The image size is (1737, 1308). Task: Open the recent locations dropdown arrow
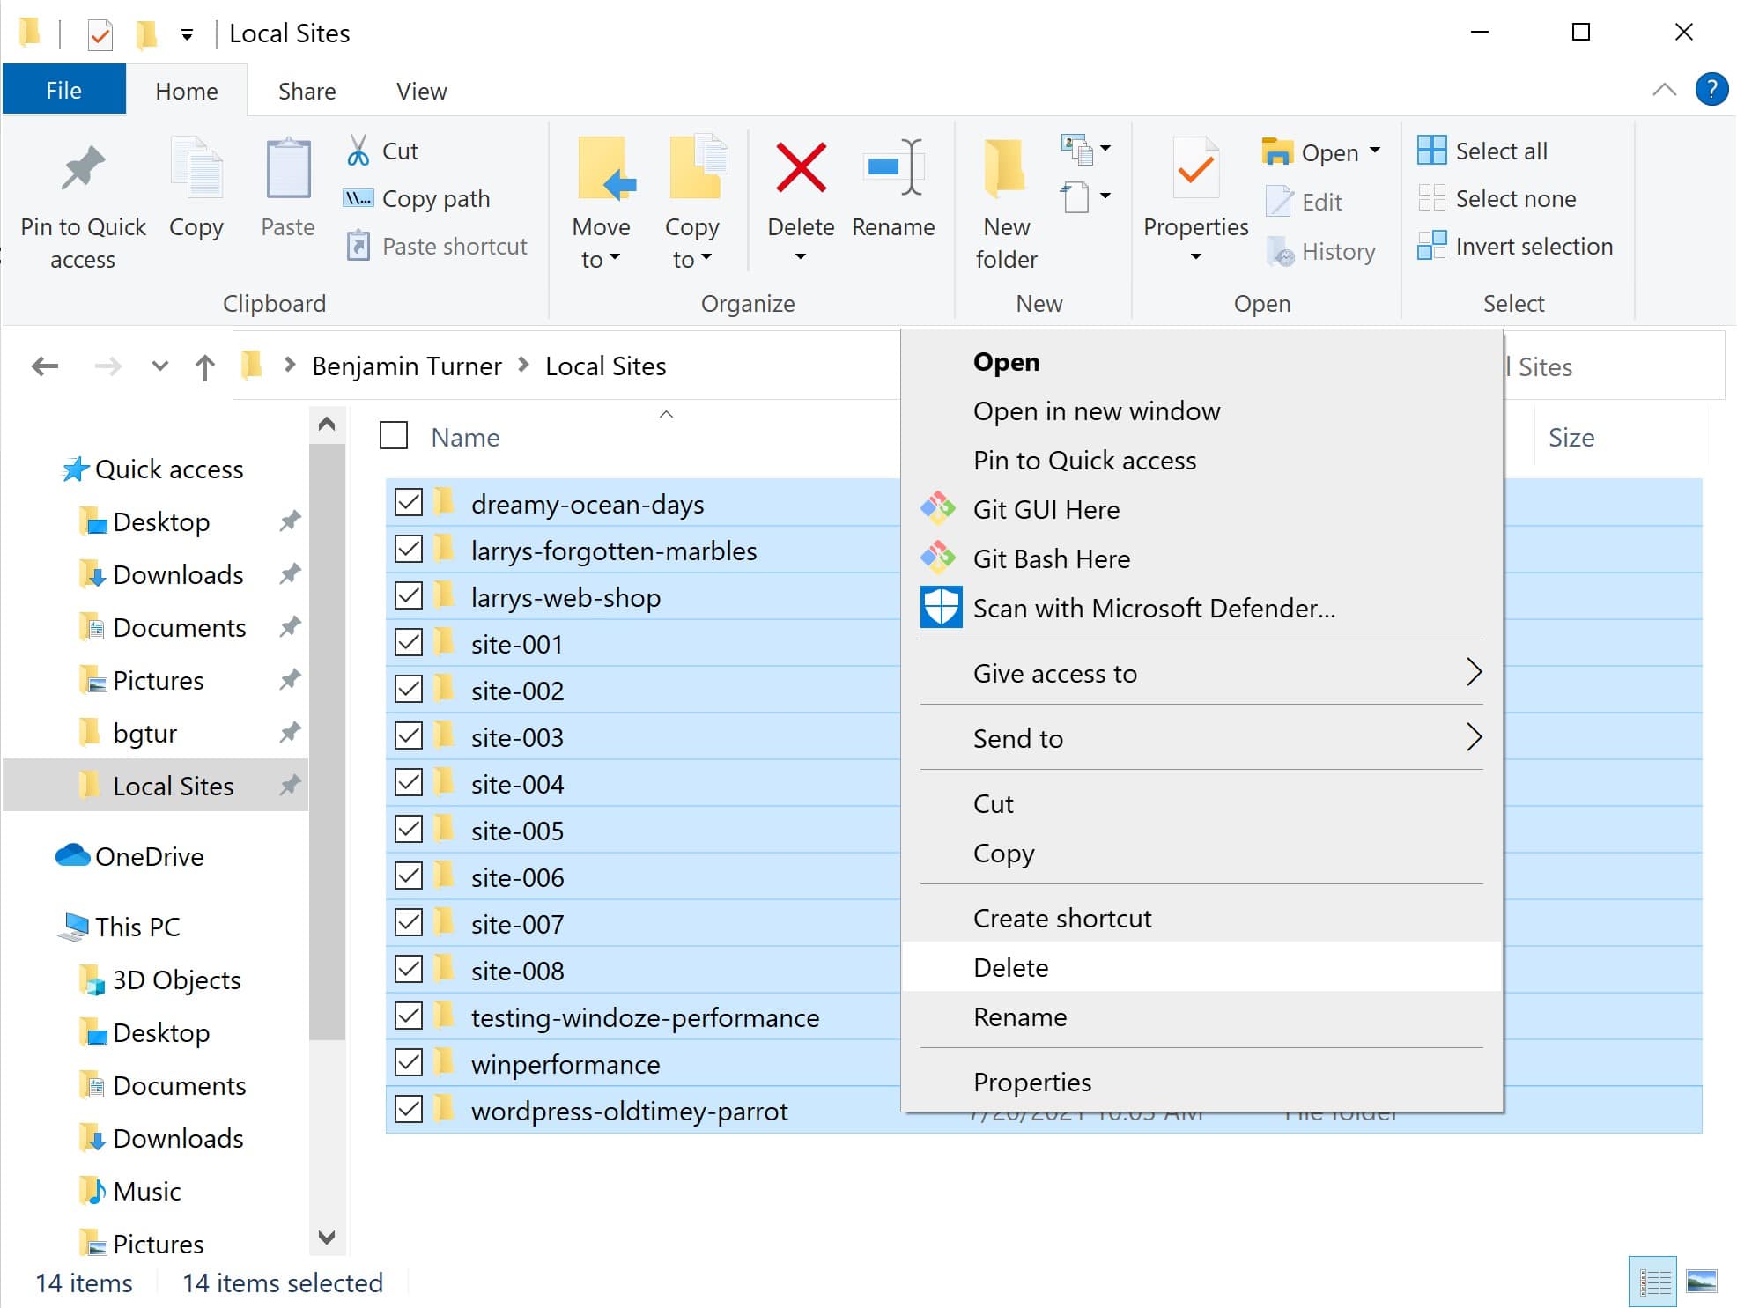pyautogui.click(x=159, y=366)
